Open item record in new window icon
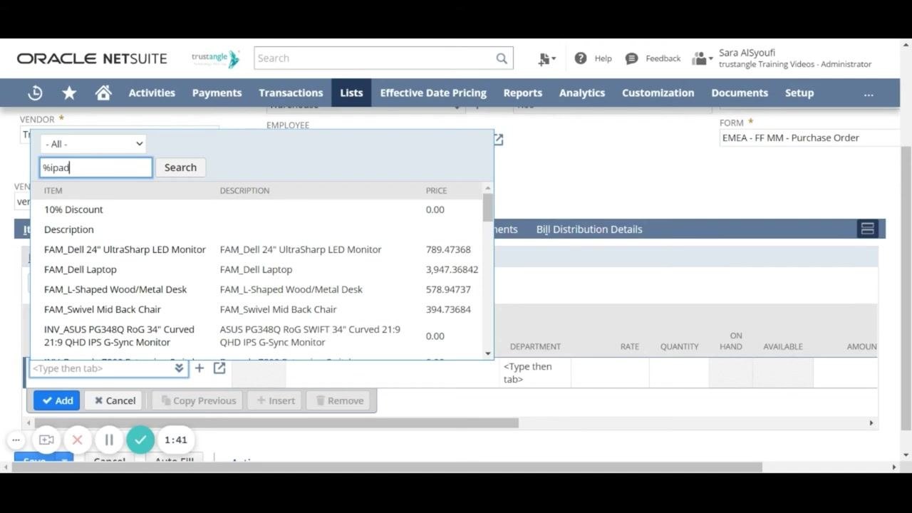The image size is (912, 513). pos(219,368)
